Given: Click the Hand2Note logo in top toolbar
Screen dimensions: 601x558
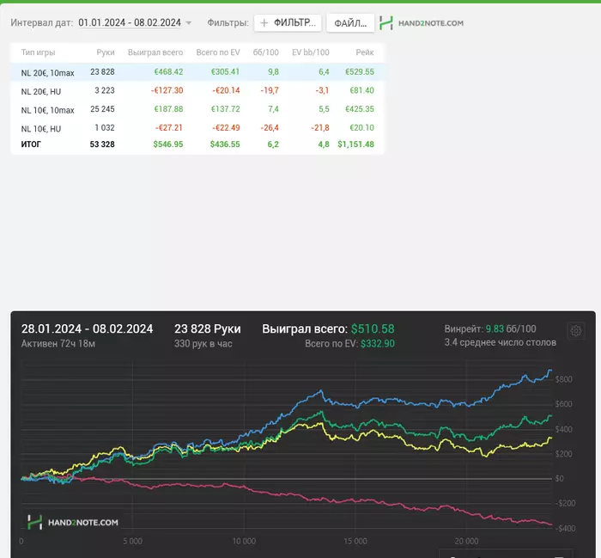Looking at the screenshot, I should [x=422, y=23].
